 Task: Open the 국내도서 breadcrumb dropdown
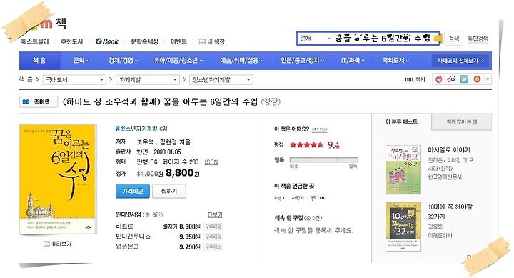74,80
